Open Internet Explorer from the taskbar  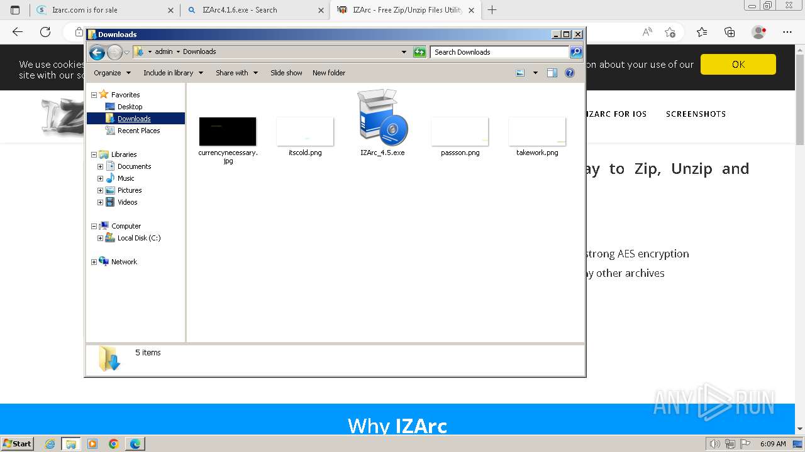50,444
